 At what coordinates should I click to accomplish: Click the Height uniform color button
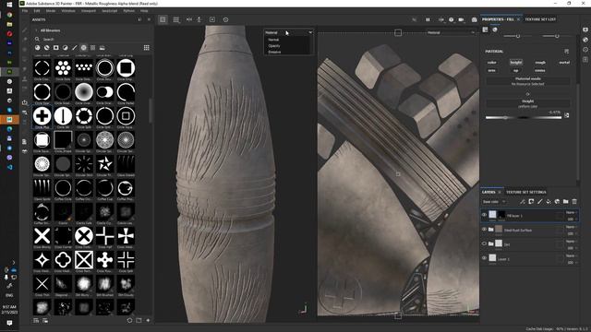point(527,104)
